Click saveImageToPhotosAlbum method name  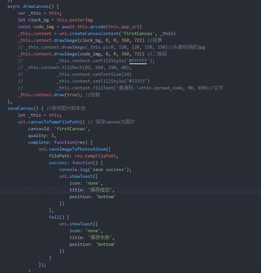[77, 149]
